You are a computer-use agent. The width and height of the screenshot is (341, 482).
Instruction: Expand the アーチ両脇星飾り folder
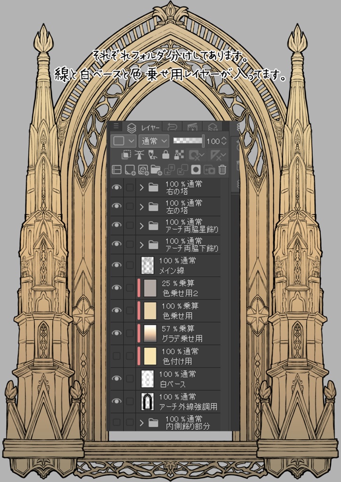click(141, 226)
